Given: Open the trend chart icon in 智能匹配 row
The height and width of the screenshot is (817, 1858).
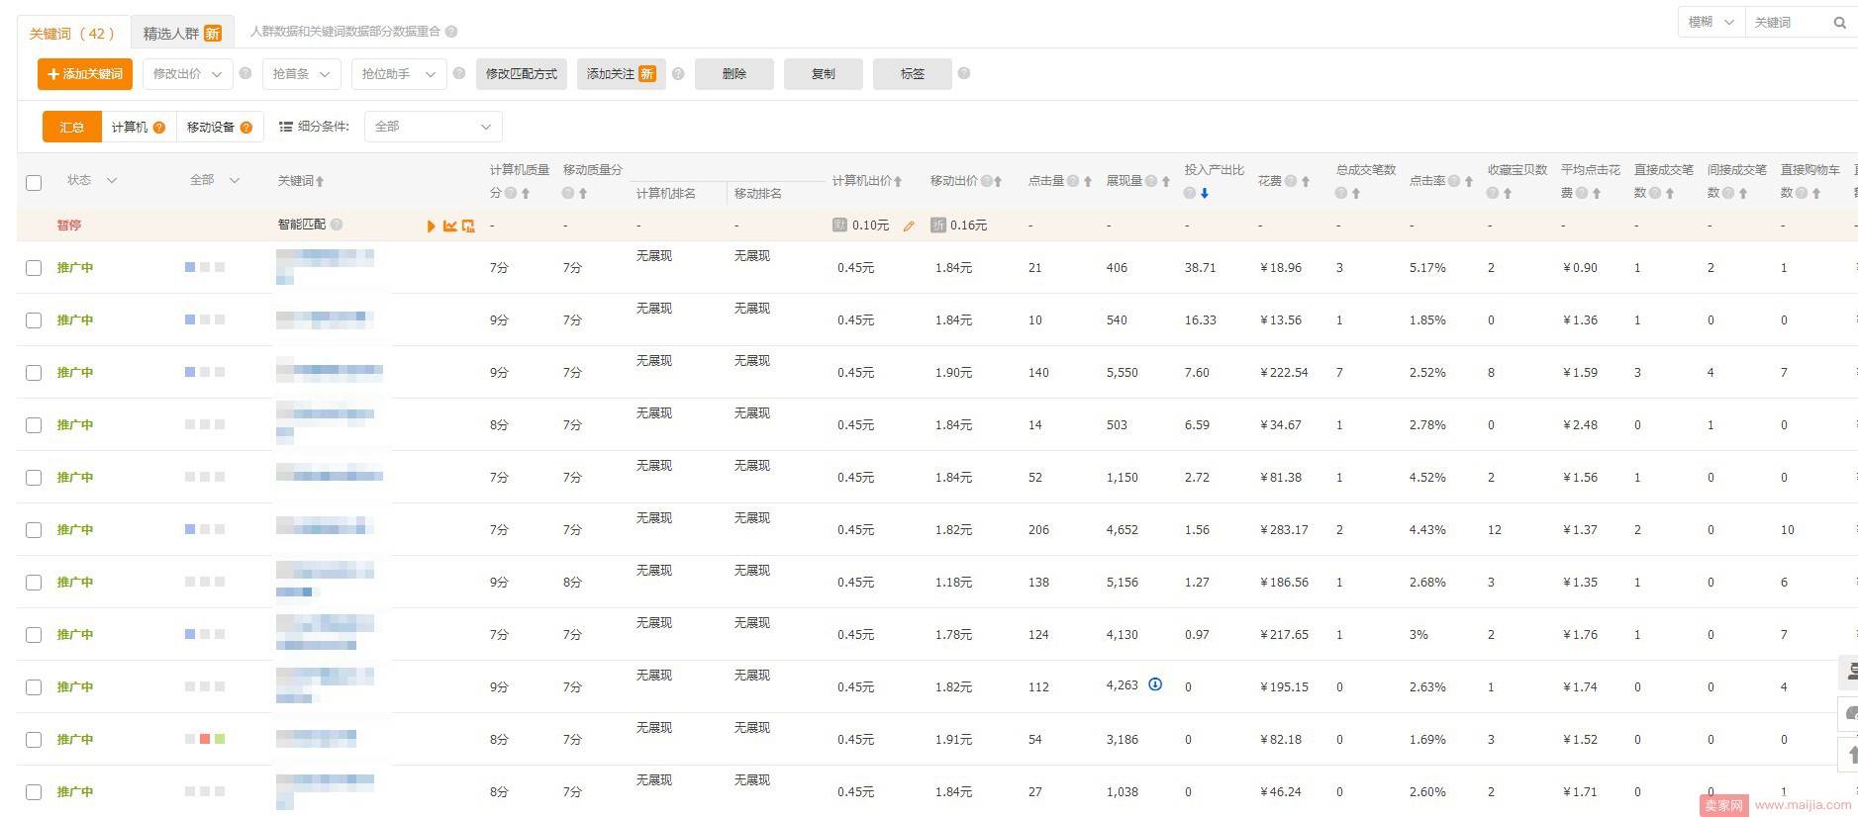Looking at the screenshot, I should (x=449, y=226).
